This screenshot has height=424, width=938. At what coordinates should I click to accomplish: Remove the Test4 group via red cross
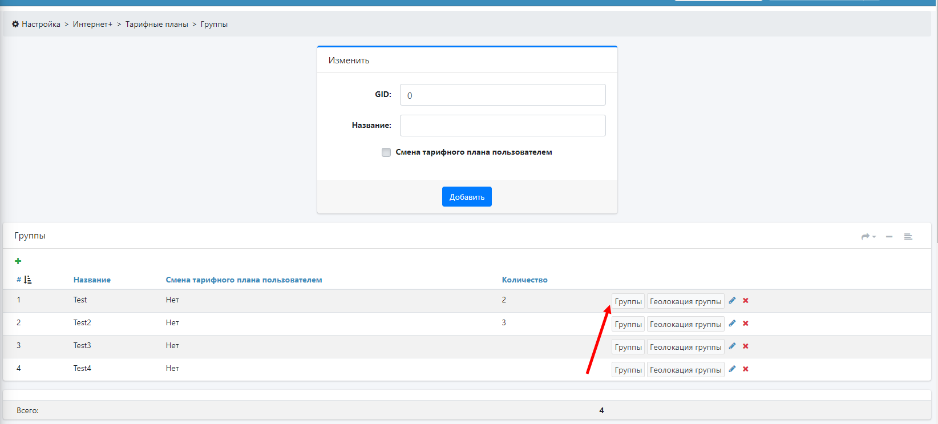tap(745, 369)
